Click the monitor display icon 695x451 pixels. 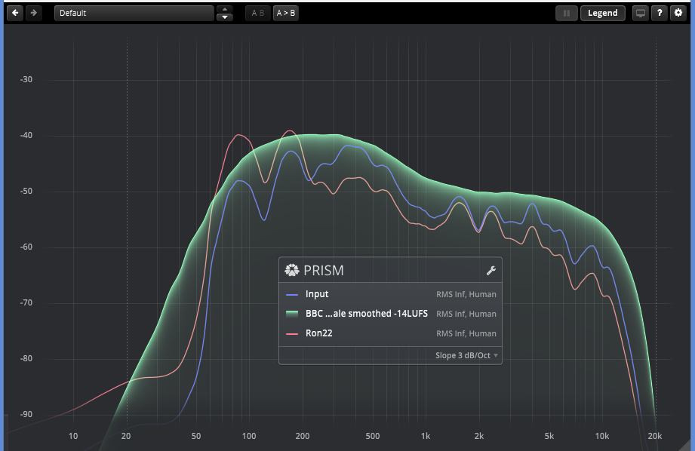640,13
